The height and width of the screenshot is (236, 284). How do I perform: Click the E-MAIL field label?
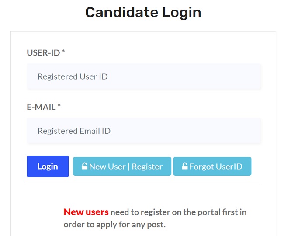(41, 107)
